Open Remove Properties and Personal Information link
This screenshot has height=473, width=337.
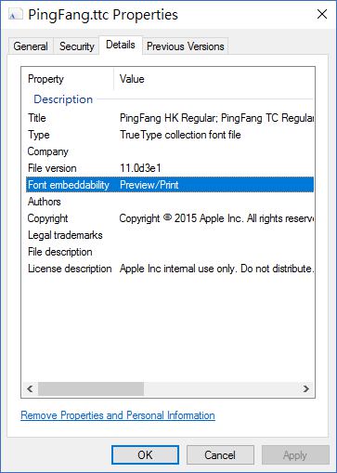[118, 415]
